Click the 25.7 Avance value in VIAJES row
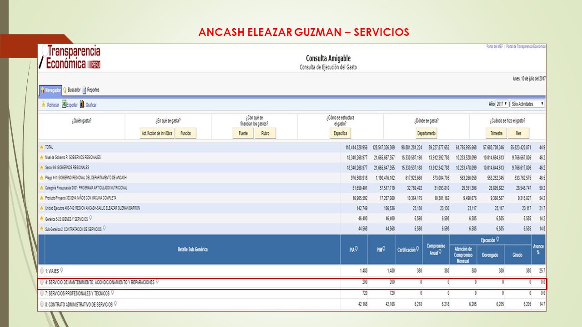Viewport: 582px width, 327px height. click(542, 270)
